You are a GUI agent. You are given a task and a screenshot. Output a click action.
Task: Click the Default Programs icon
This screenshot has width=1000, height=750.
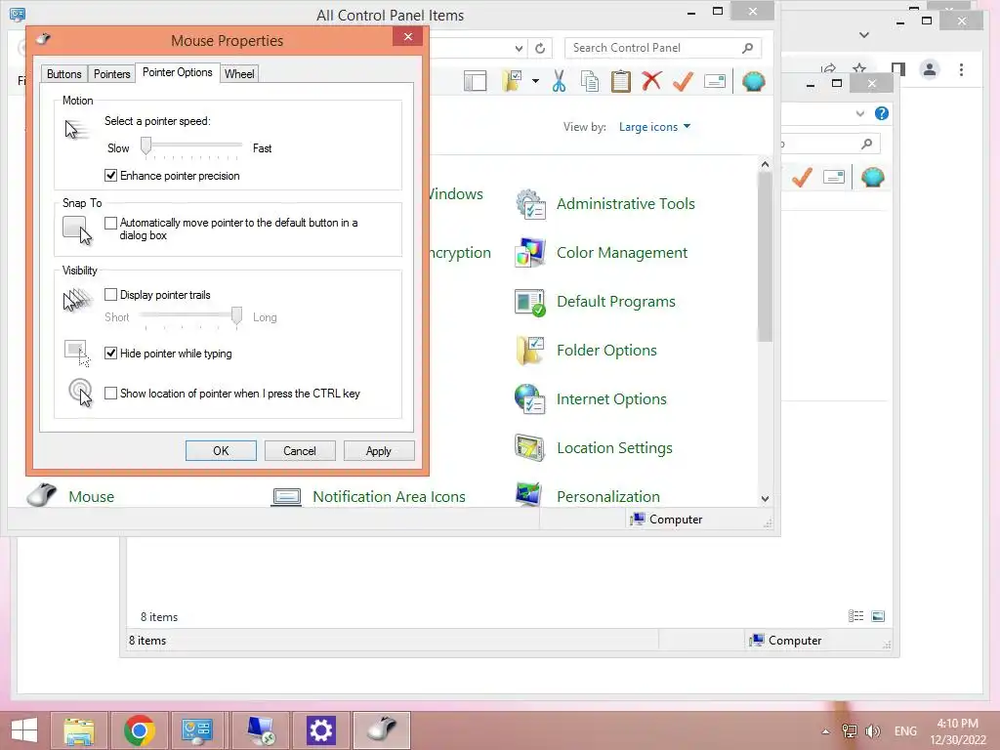530,302
